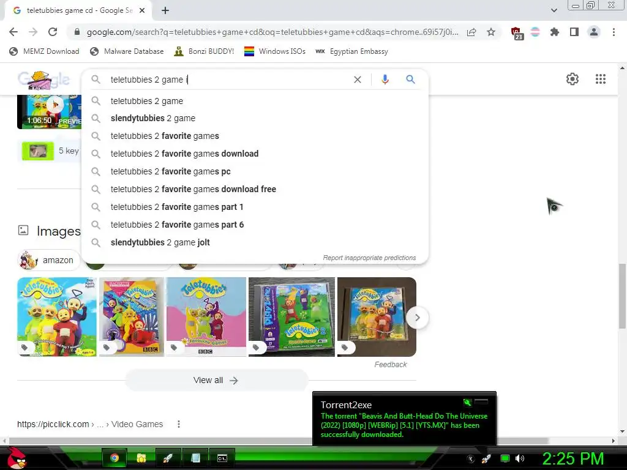
Task: Open the Malware Database bookmark
Action: point(127,51)
